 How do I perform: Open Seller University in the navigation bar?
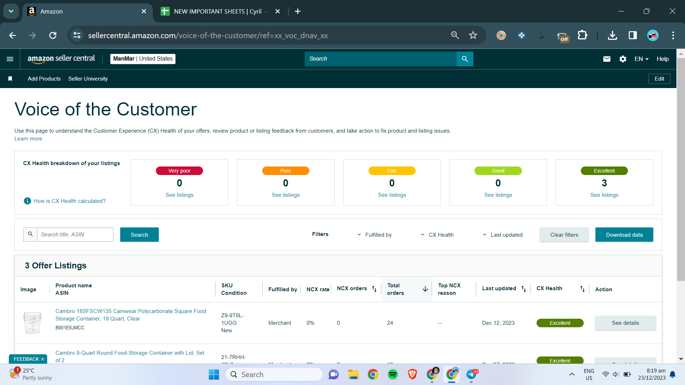point(88,79)
